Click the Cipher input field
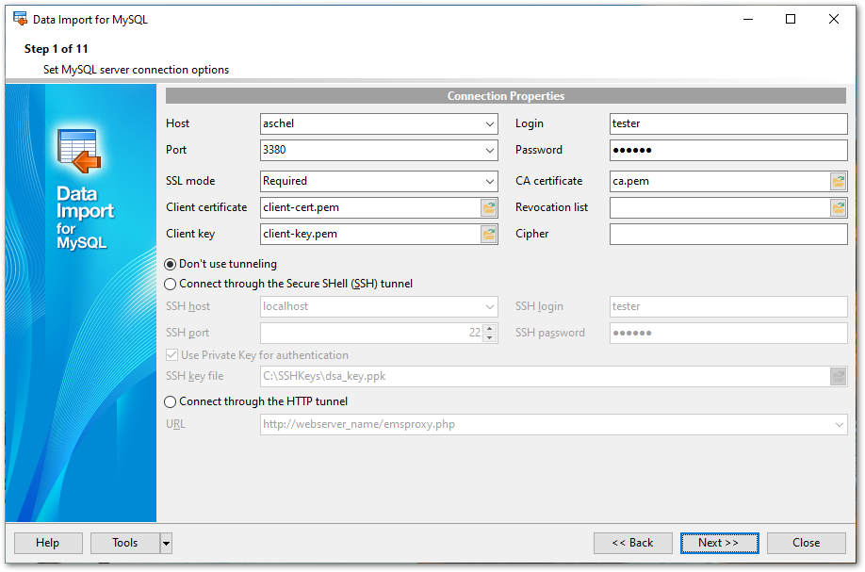The width and height of the screenshot is (865, 572). 728,235
